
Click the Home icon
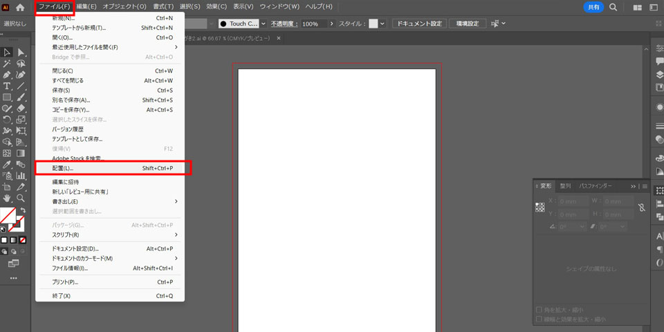20,7
